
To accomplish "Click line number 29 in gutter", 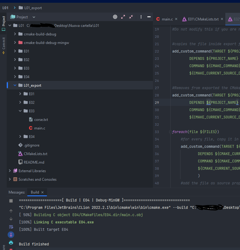I will [157, 103].
